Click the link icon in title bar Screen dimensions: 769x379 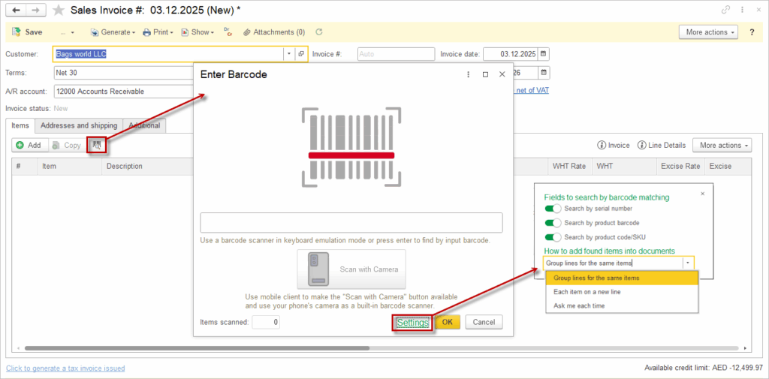pyautogui.click(x=725, y=10)
